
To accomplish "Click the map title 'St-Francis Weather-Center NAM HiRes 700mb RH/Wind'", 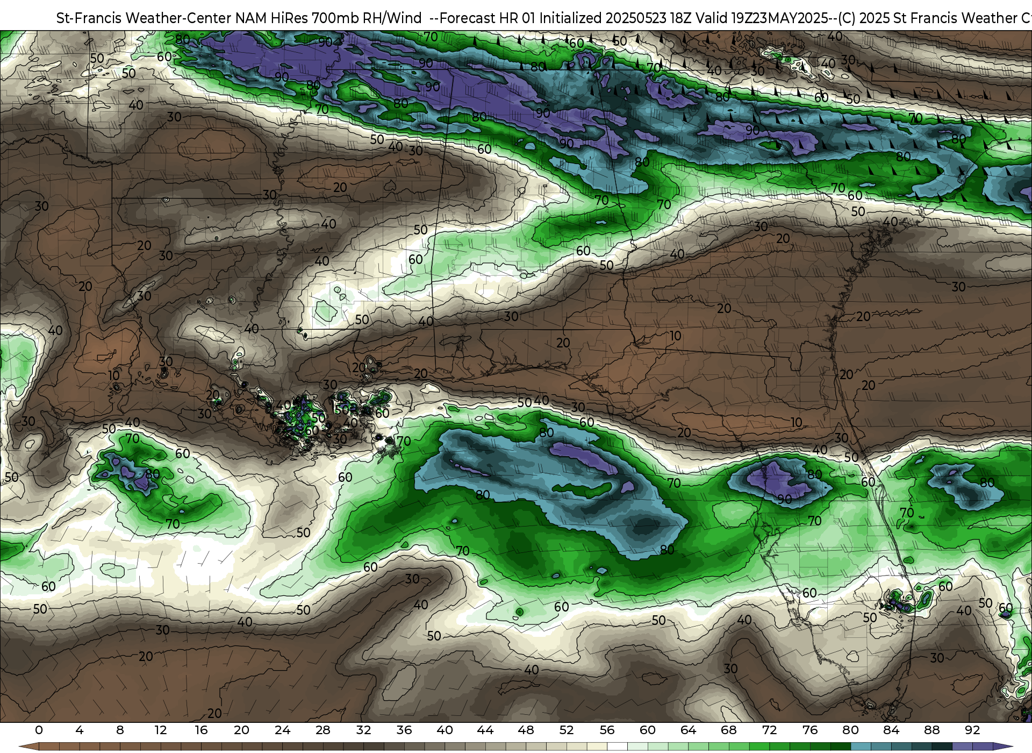I will click(239, 18).
